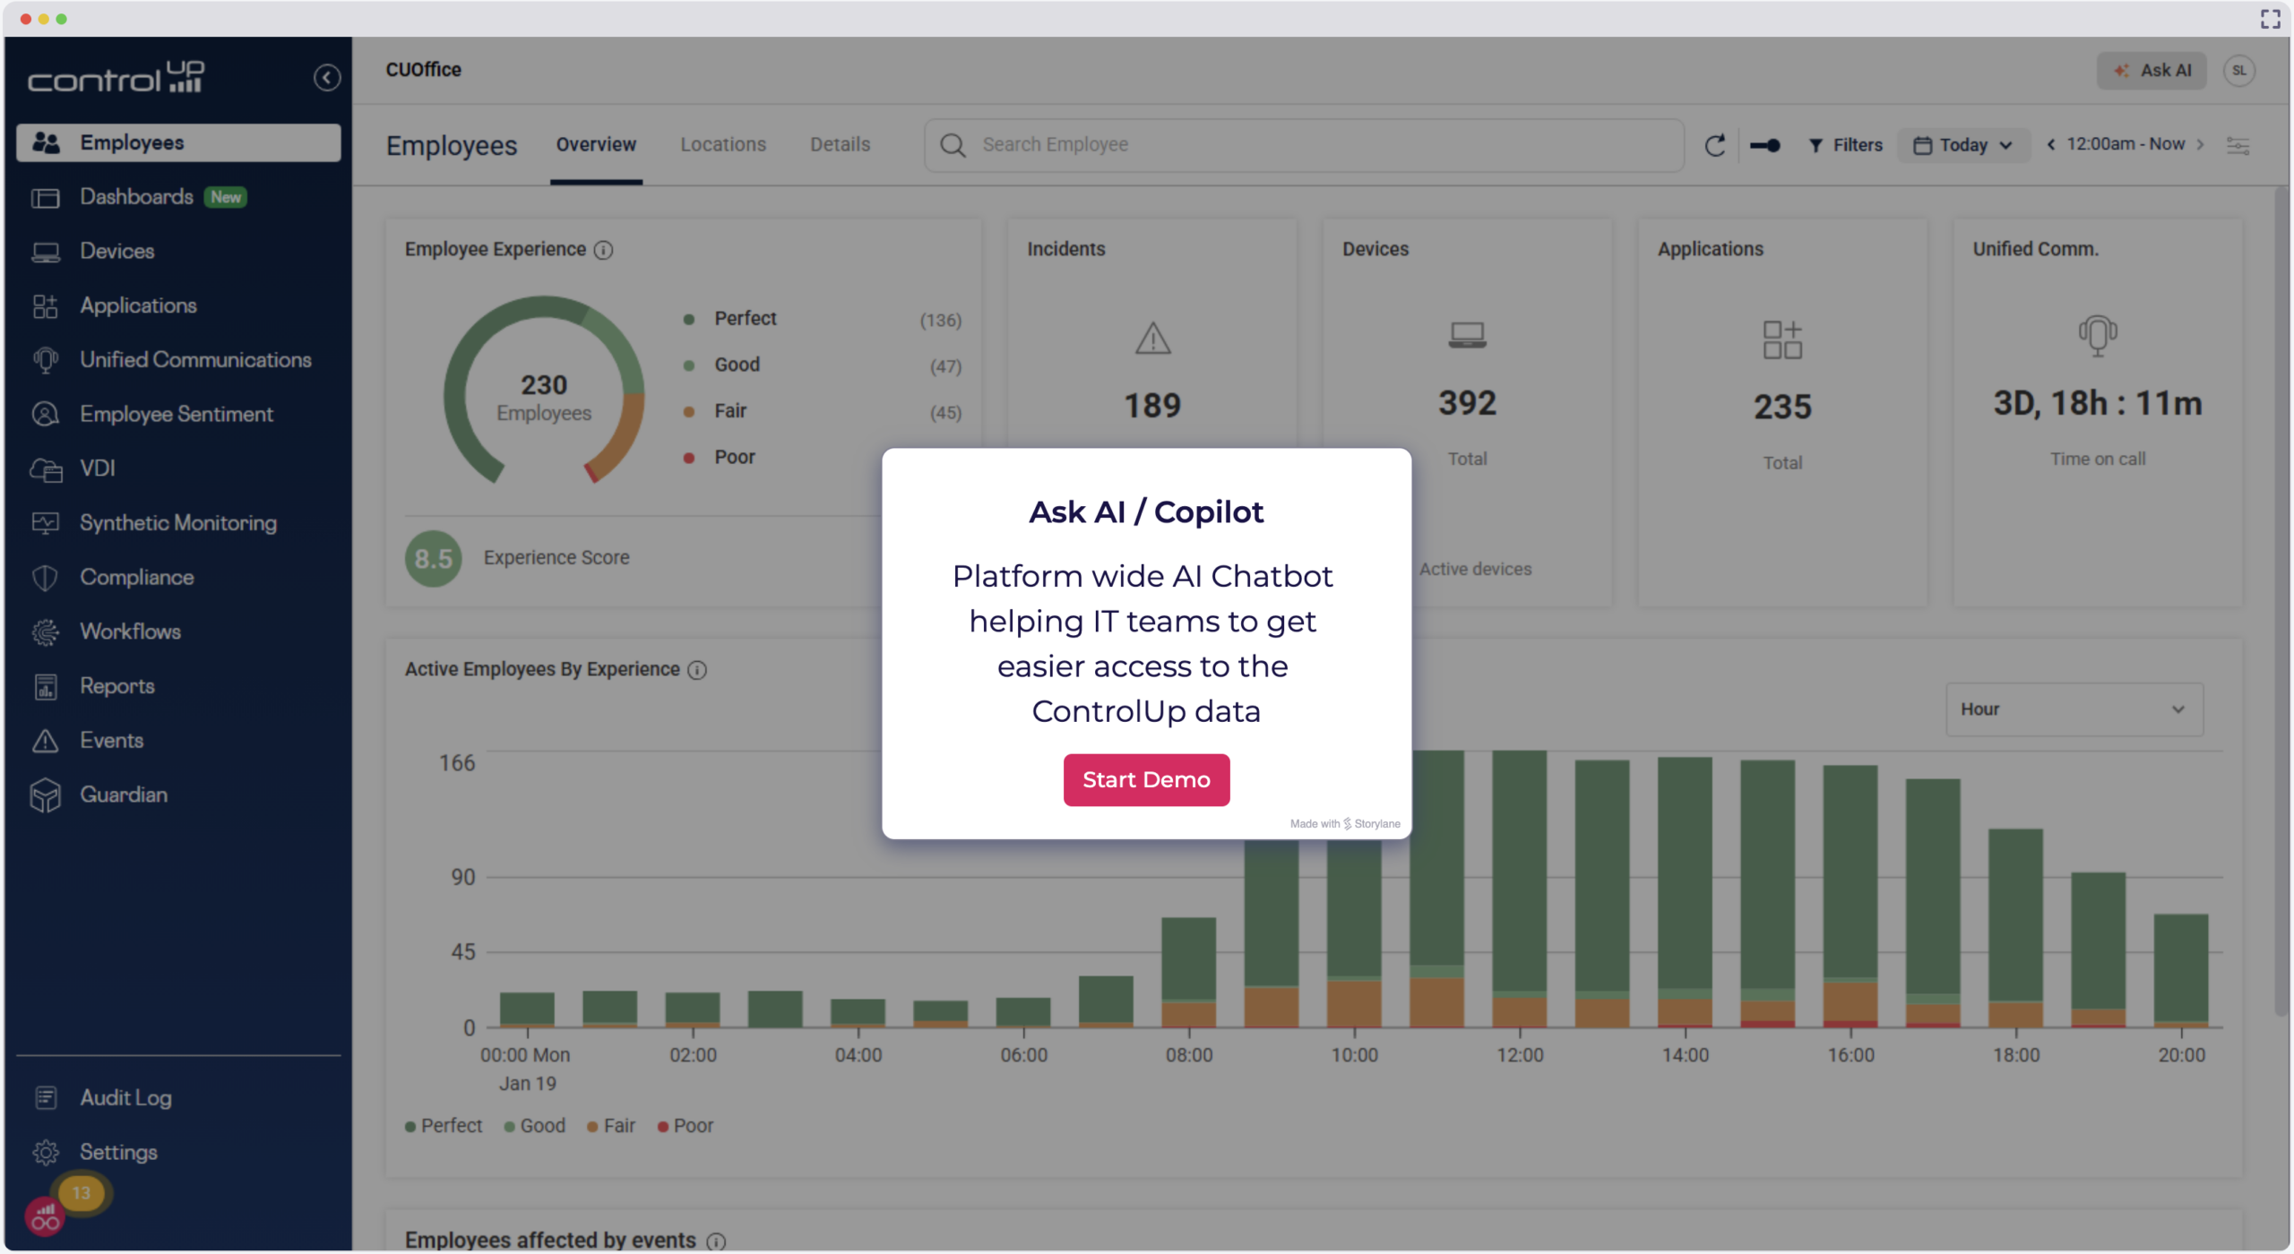Switch to the Details tab
This screenshot has height=1254, width=2294.
[840, 144]
